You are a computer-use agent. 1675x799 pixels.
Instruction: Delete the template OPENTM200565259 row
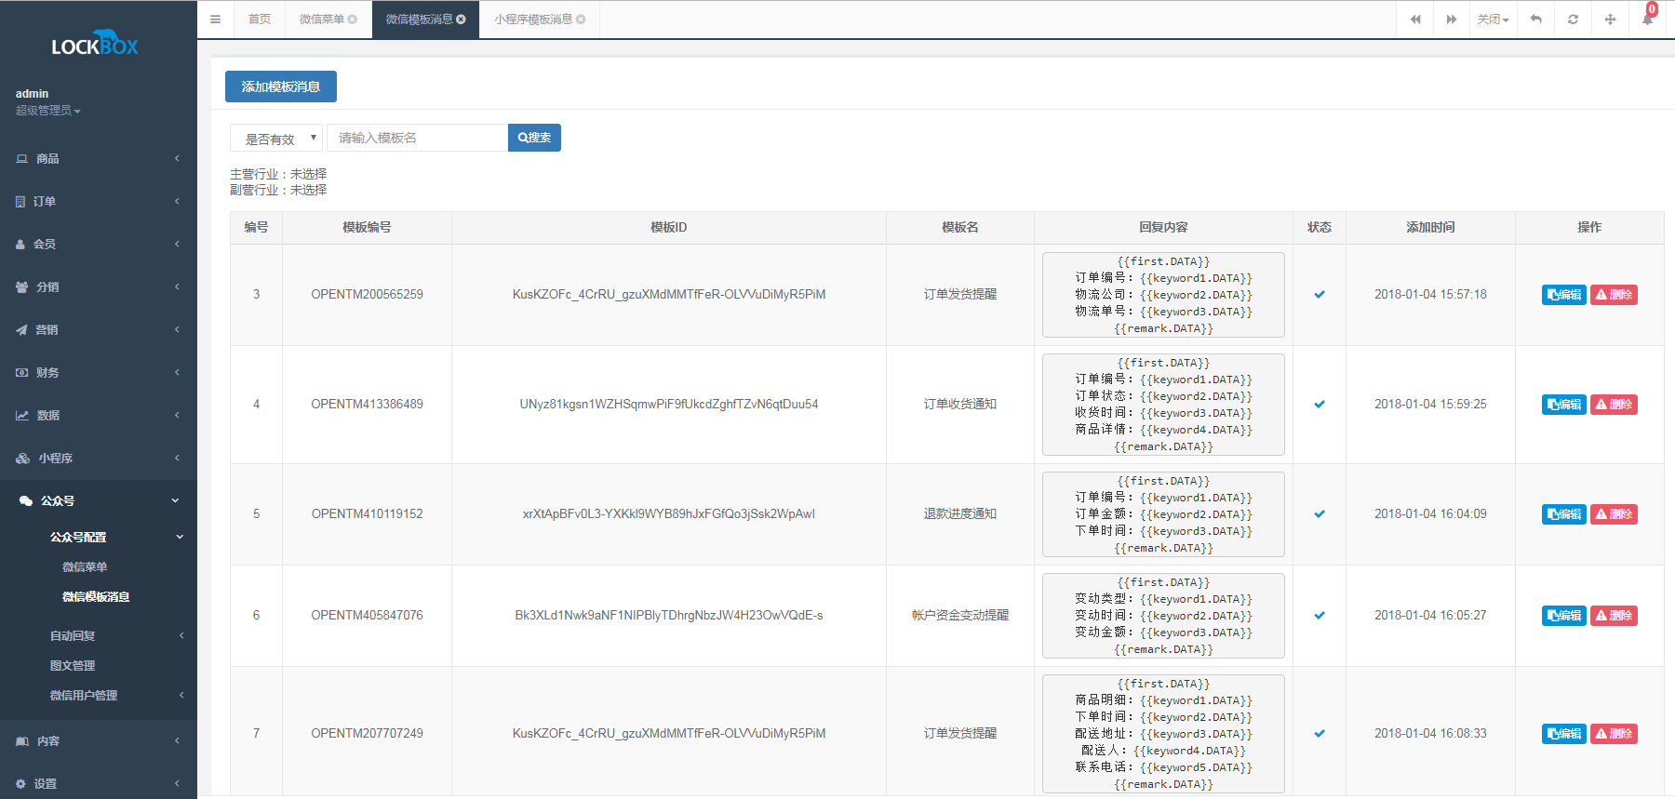click(x=1614, y=295)
